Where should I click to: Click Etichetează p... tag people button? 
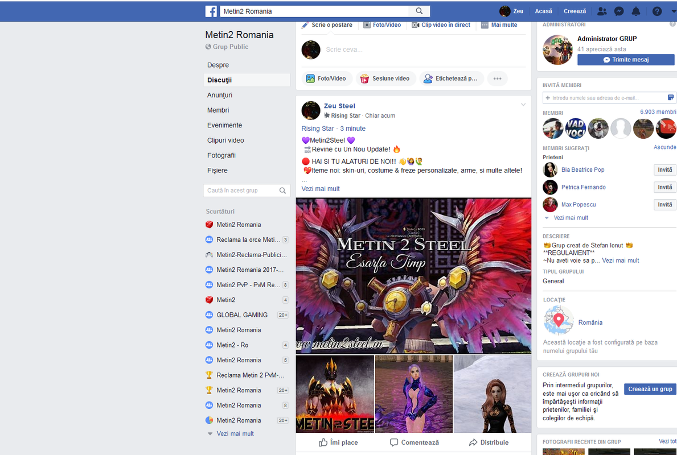451,78
